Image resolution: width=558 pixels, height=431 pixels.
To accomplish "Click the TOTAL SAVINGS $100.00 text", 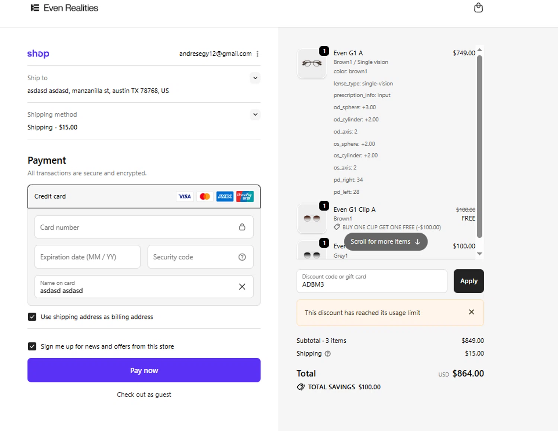I will pyautogui.click(x=344, y=387).
